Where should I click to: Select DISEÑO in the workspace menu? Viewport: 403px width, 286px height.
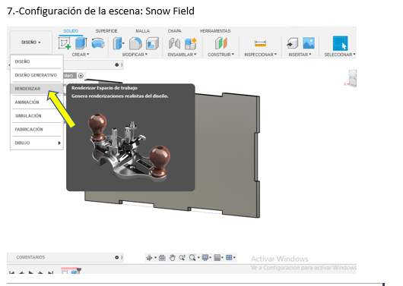(36, 61)
